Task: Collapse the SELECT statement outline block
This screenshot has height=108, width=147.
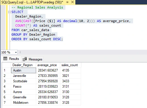Action: click(9, 12)
